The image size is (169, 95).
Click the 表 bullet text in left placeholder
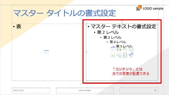19,27
